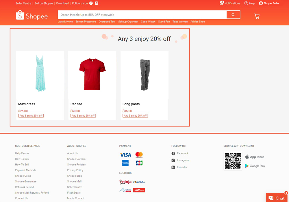Open the Seller Centre link
The height and width of the screenshot is (202, 289).
click(23, 3)
